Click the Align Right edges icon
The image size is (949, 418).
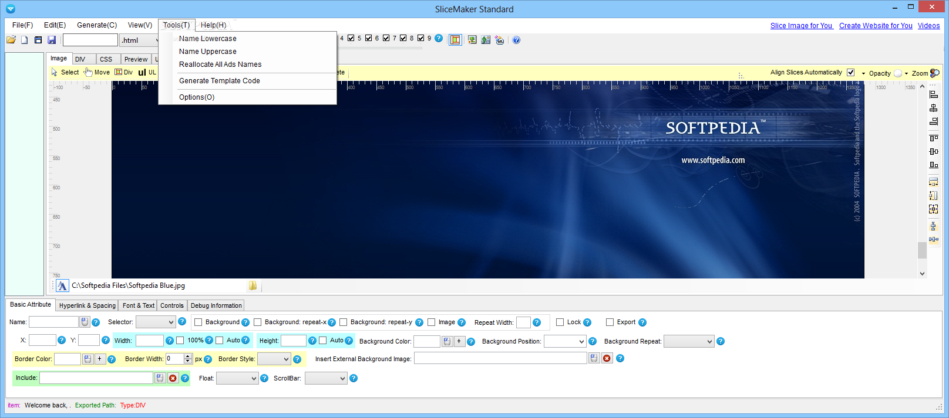[x=934, y=121]
